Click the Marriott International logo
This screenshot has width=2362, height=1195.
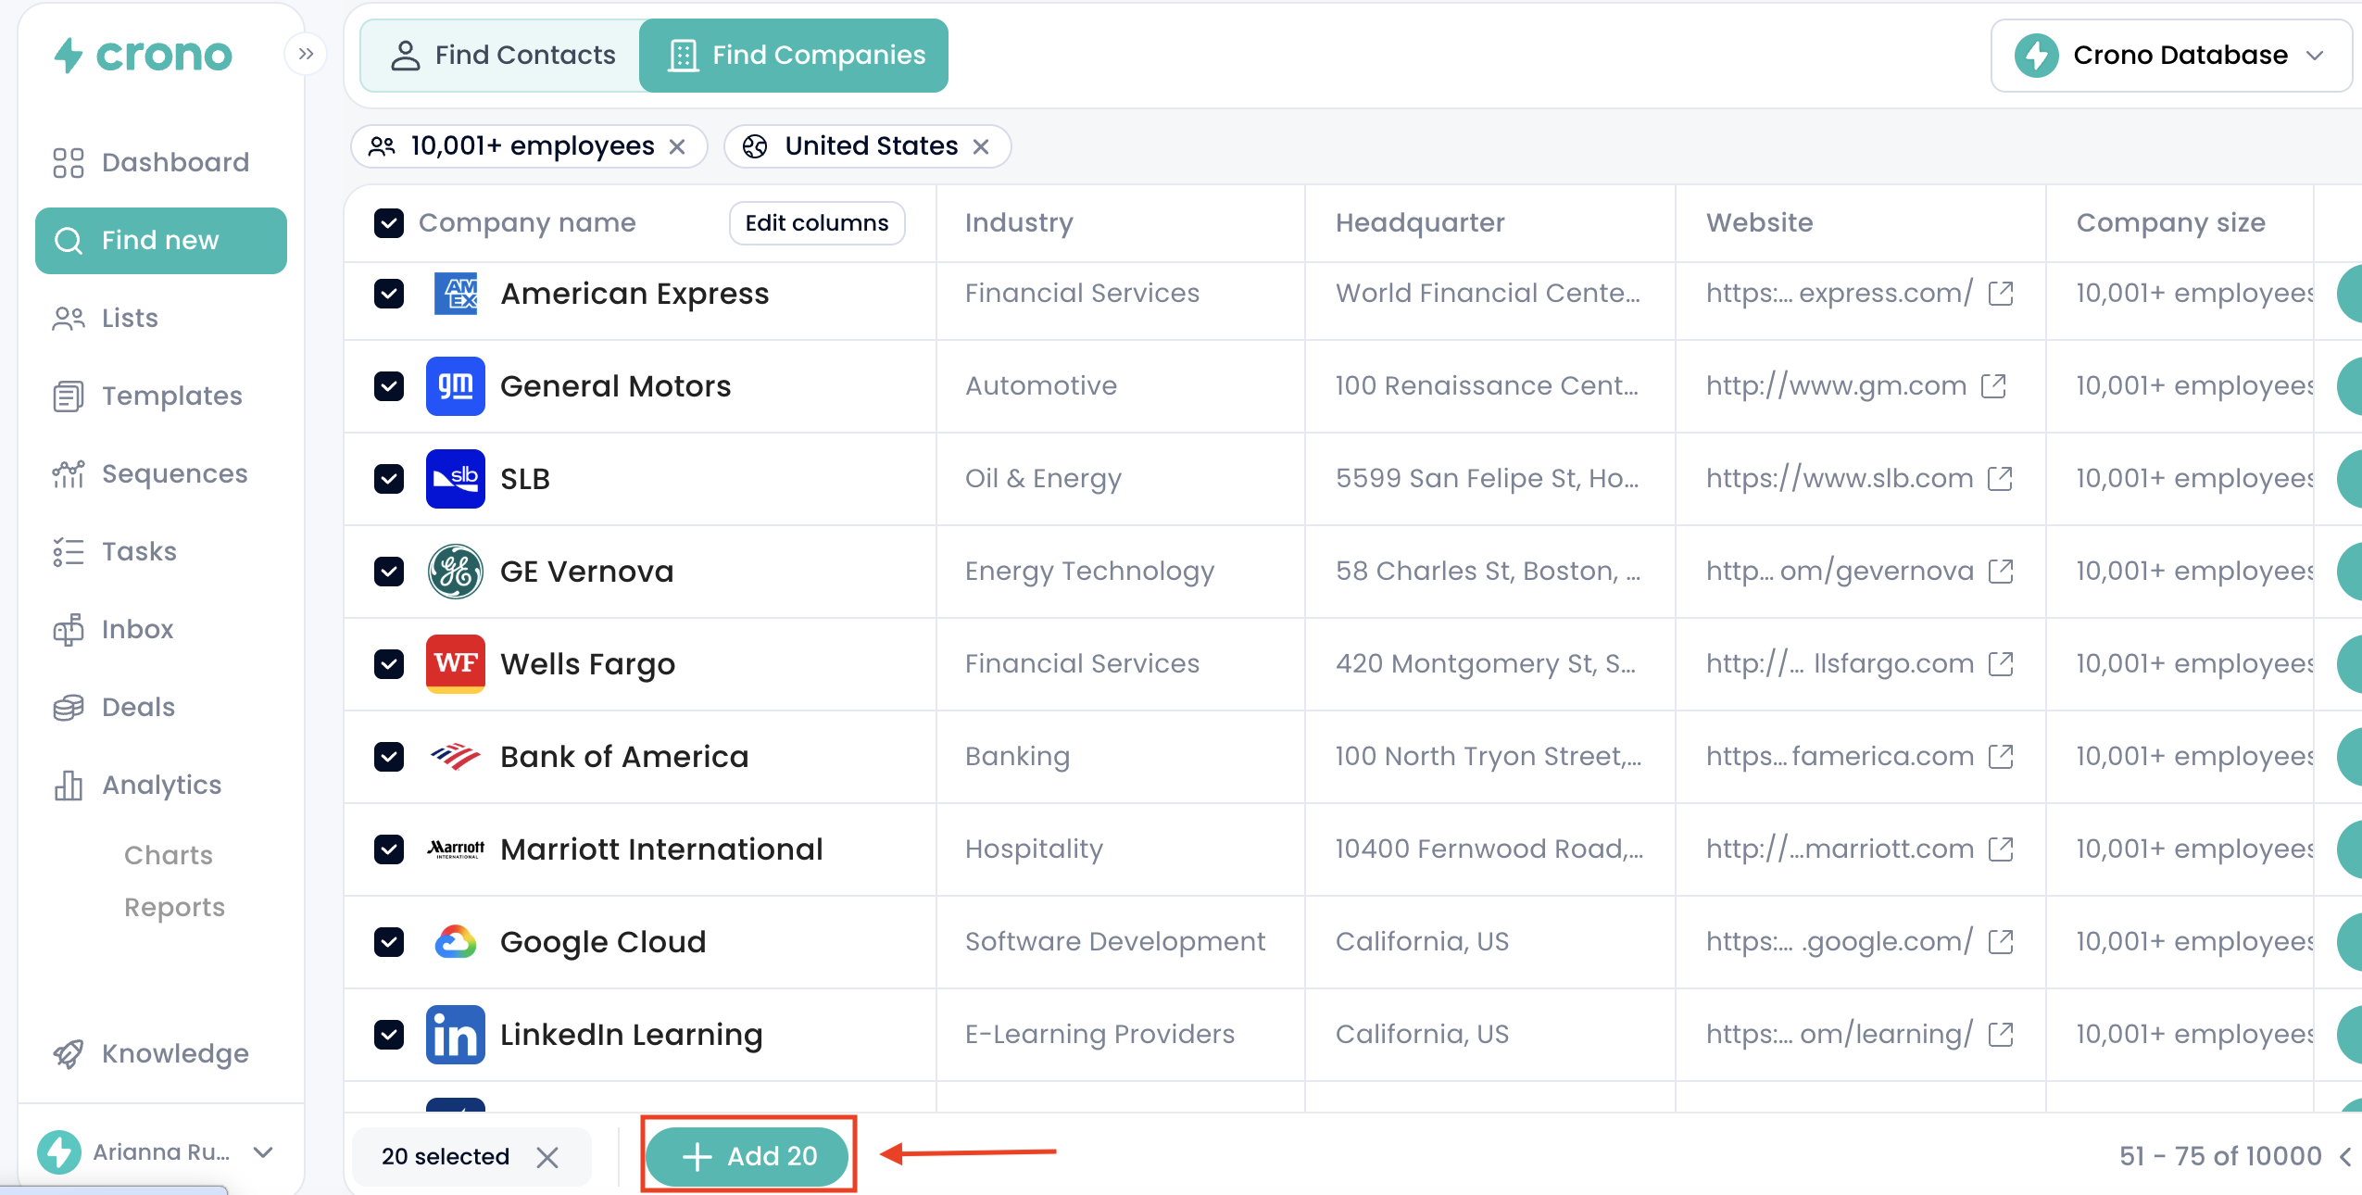click(456, 849)
